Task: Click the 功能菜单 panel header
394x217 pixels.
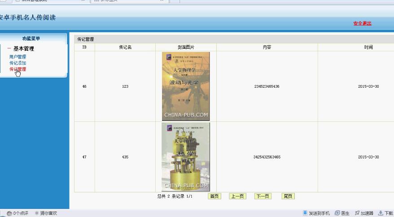Action: pyautogui.click(x=31, y=38)
